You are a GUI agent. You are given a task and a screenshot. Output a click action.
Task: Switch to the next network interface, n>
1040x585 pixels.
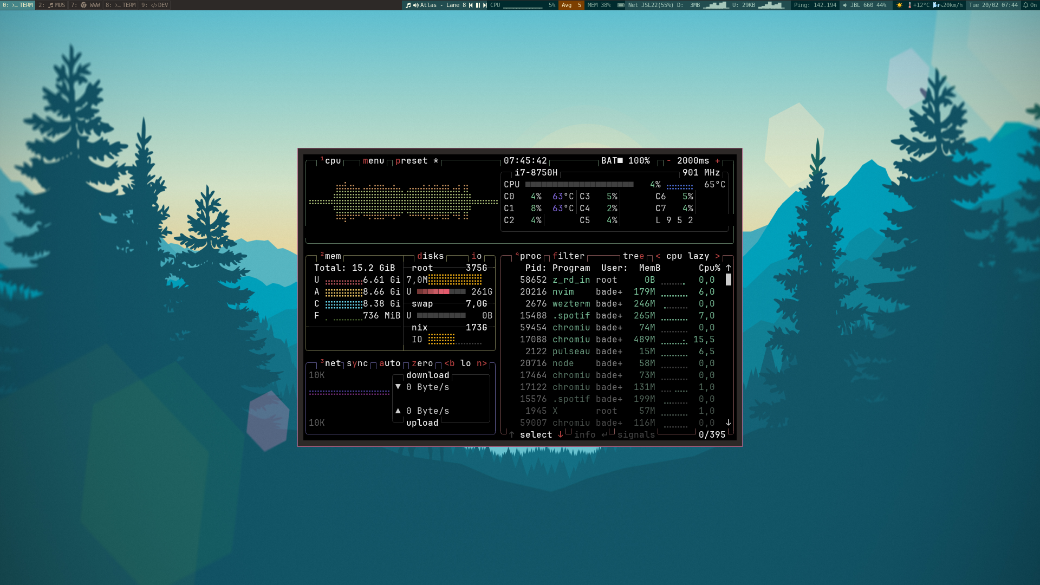[482, 363]
